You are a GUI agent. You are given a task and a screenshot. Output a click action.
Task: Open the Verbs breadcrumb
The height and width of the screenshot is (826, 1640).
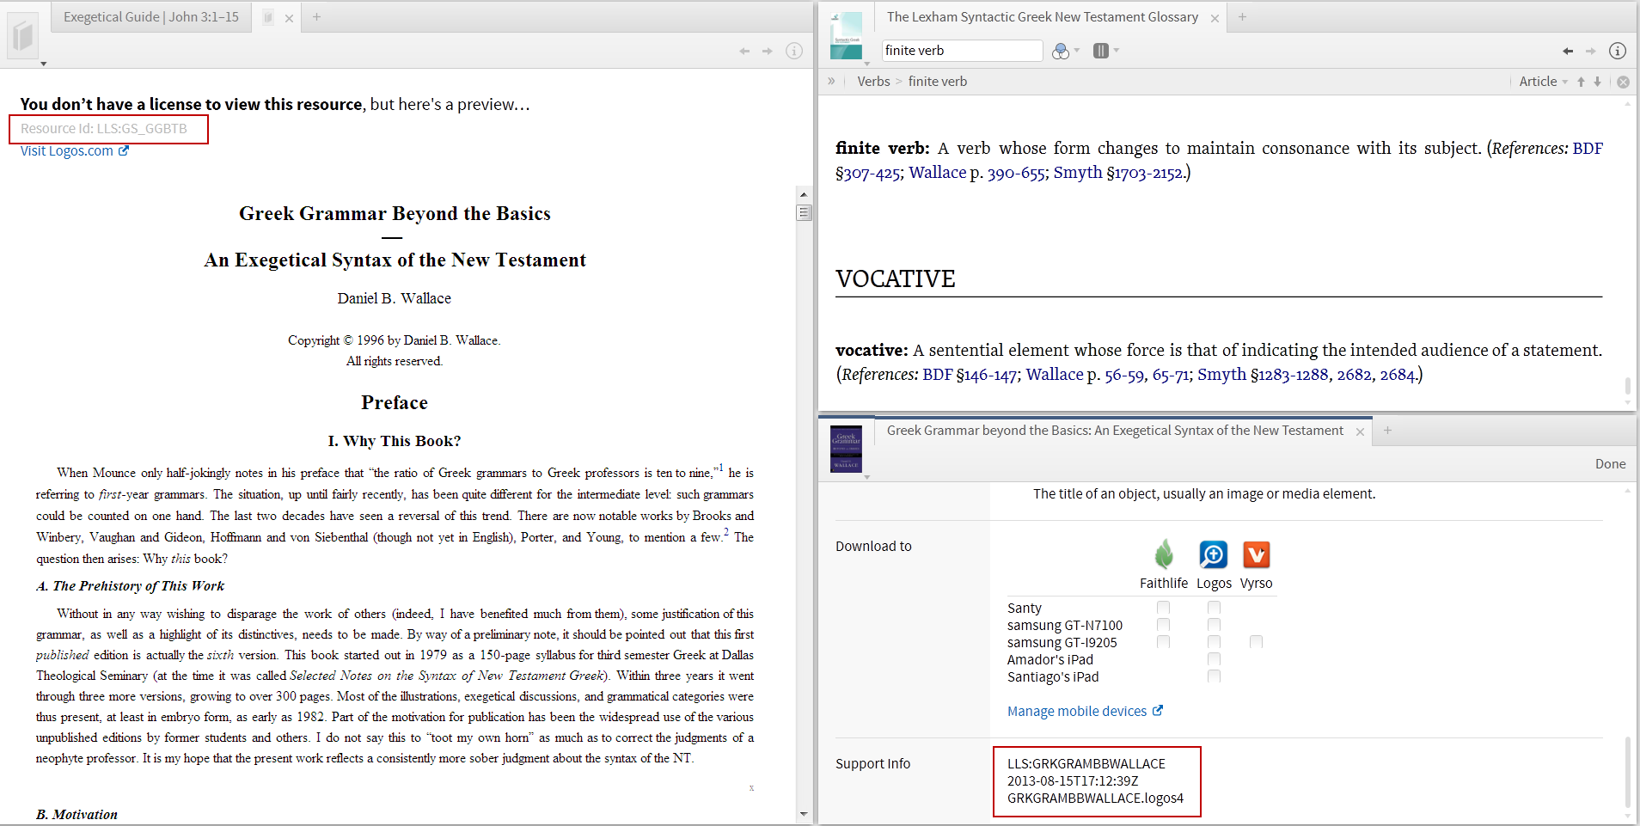pyautogui.click(x=873, y=82)
